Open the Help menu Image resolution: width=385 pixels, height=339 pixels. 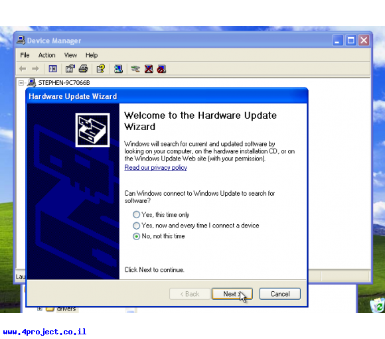[92, 55]
